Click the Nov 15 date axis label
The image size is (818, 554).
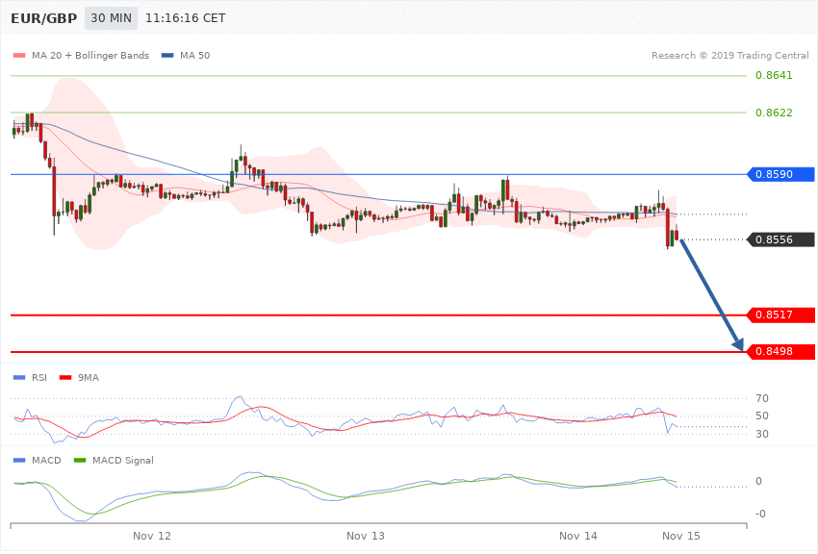pos(680,535)
